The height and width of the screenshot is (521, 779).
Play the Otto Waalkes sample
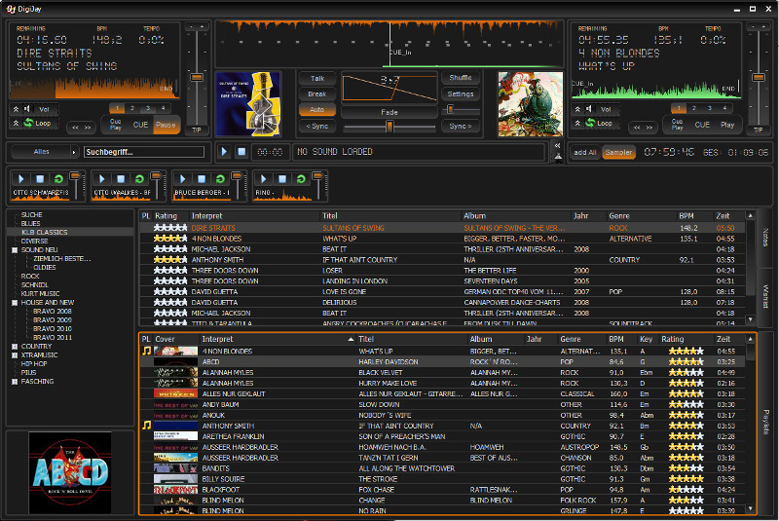pyautogui.click(x=102, y=179)
